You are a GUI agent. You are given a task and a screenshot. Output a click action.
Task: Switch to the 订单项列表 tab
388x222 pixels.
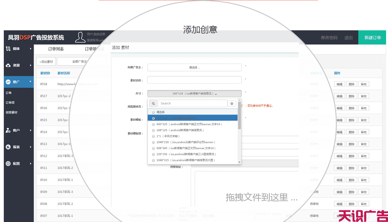tap(94, 49)
